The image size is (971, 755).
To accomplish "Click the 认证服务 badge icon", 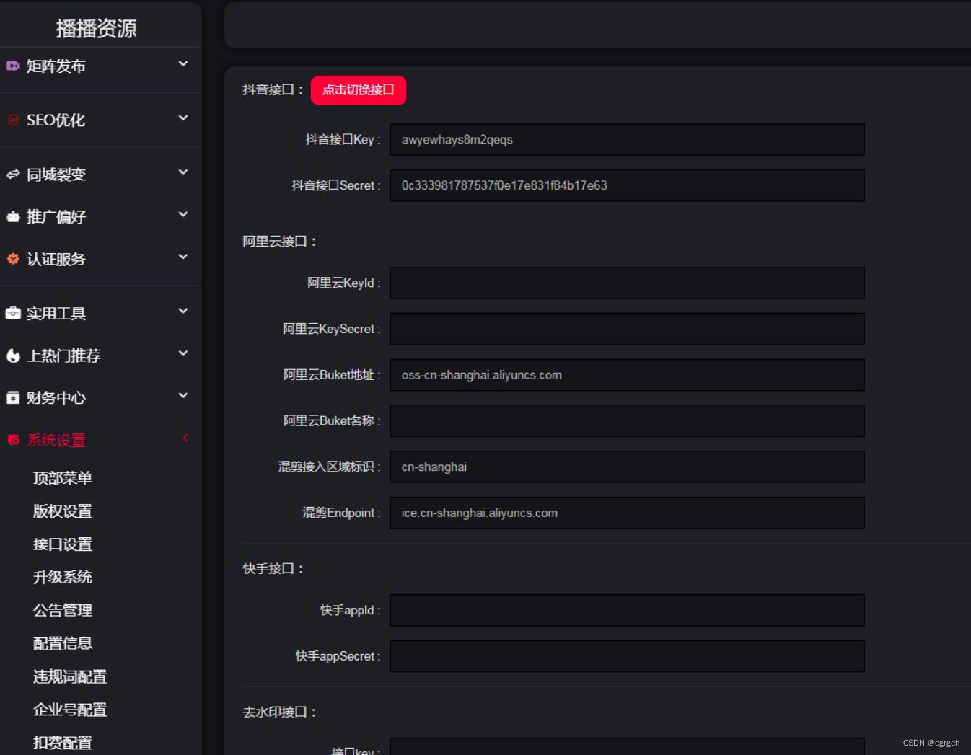I will 13,258.
